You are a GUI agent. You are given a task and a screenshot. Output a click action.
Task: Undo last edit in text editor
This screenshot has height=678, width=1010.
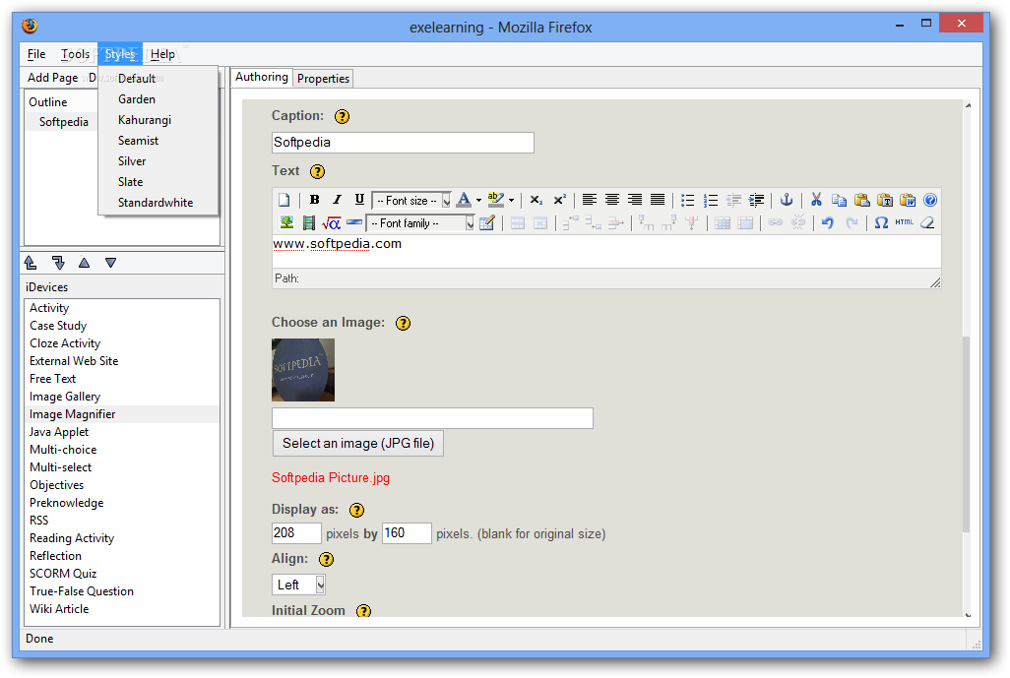[x=828, y=222]
